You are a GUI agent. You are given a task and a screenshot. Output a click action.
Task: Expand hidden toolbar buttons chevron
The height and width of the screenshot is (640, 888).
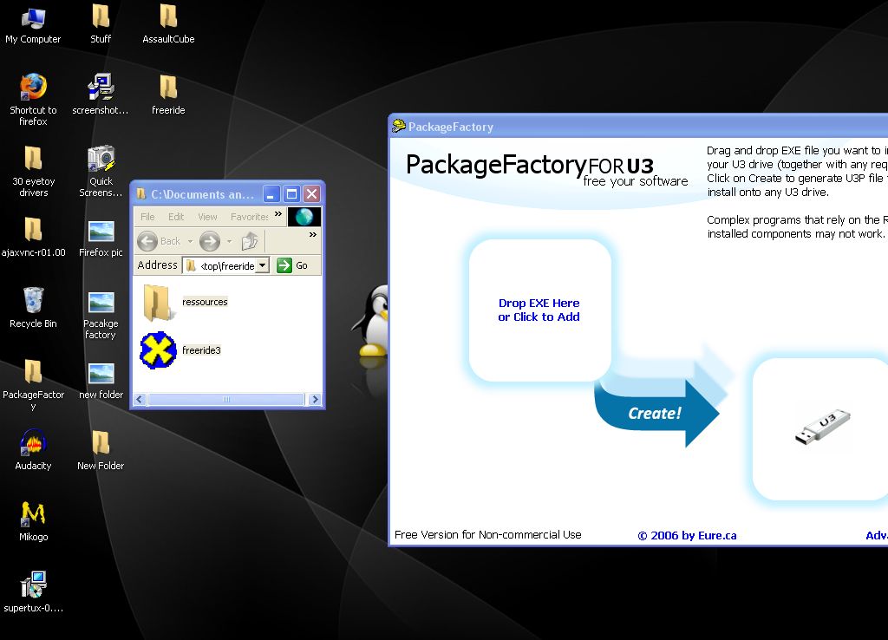[x=312, y=234]
